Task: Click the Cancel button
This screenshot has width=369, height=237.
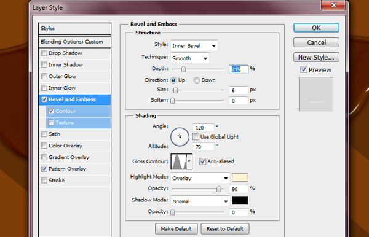Action: click(x=316, y=42)
